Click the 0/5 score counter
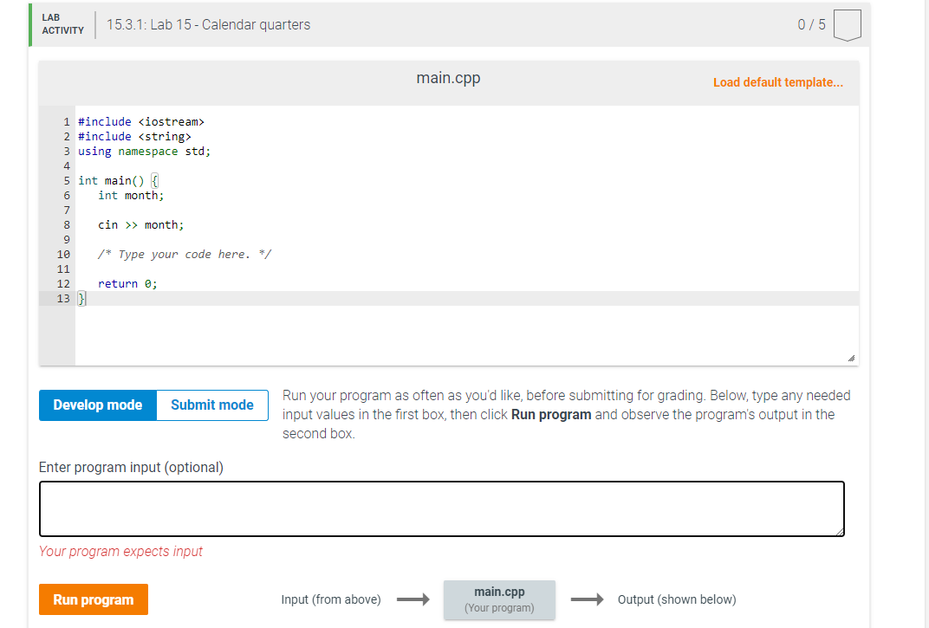 811,24
